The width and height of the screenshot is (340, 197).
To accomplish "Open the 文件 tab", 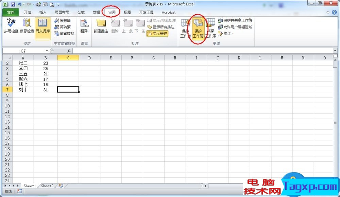I will pos(11,12).
